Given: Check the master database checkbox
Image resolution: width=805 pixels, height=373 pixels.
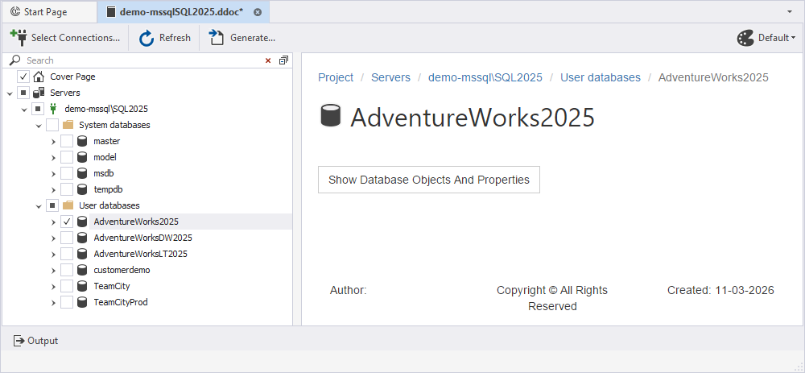Looking at the screenshot, I should click(x=67, y=141).
